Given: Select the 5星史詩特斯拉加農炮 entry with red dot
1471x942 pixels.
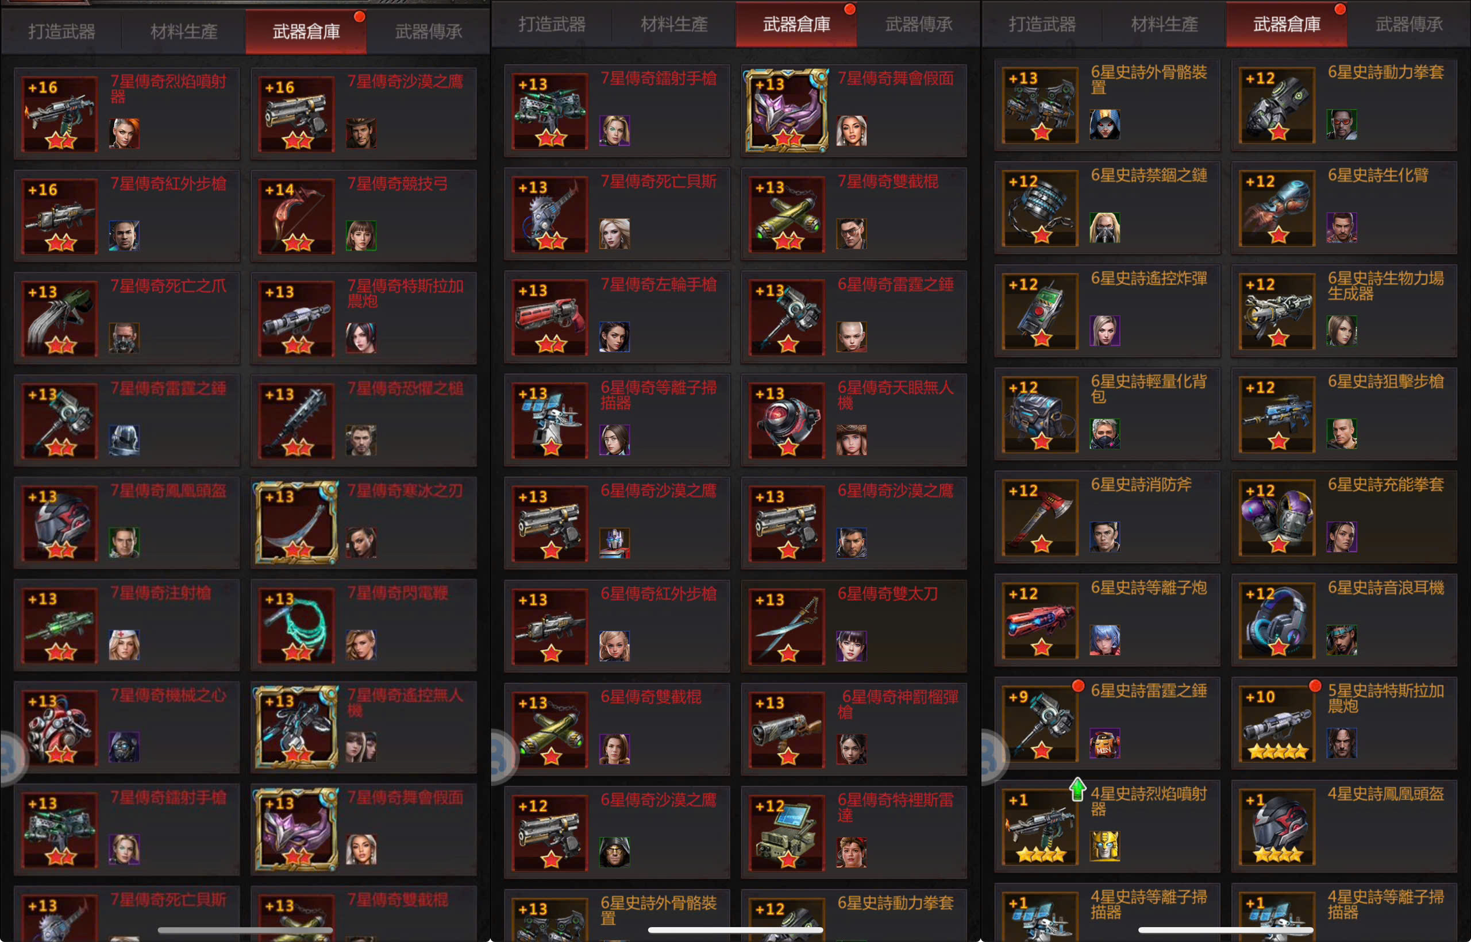Looking at the screenshot, I should [1345, 723].
